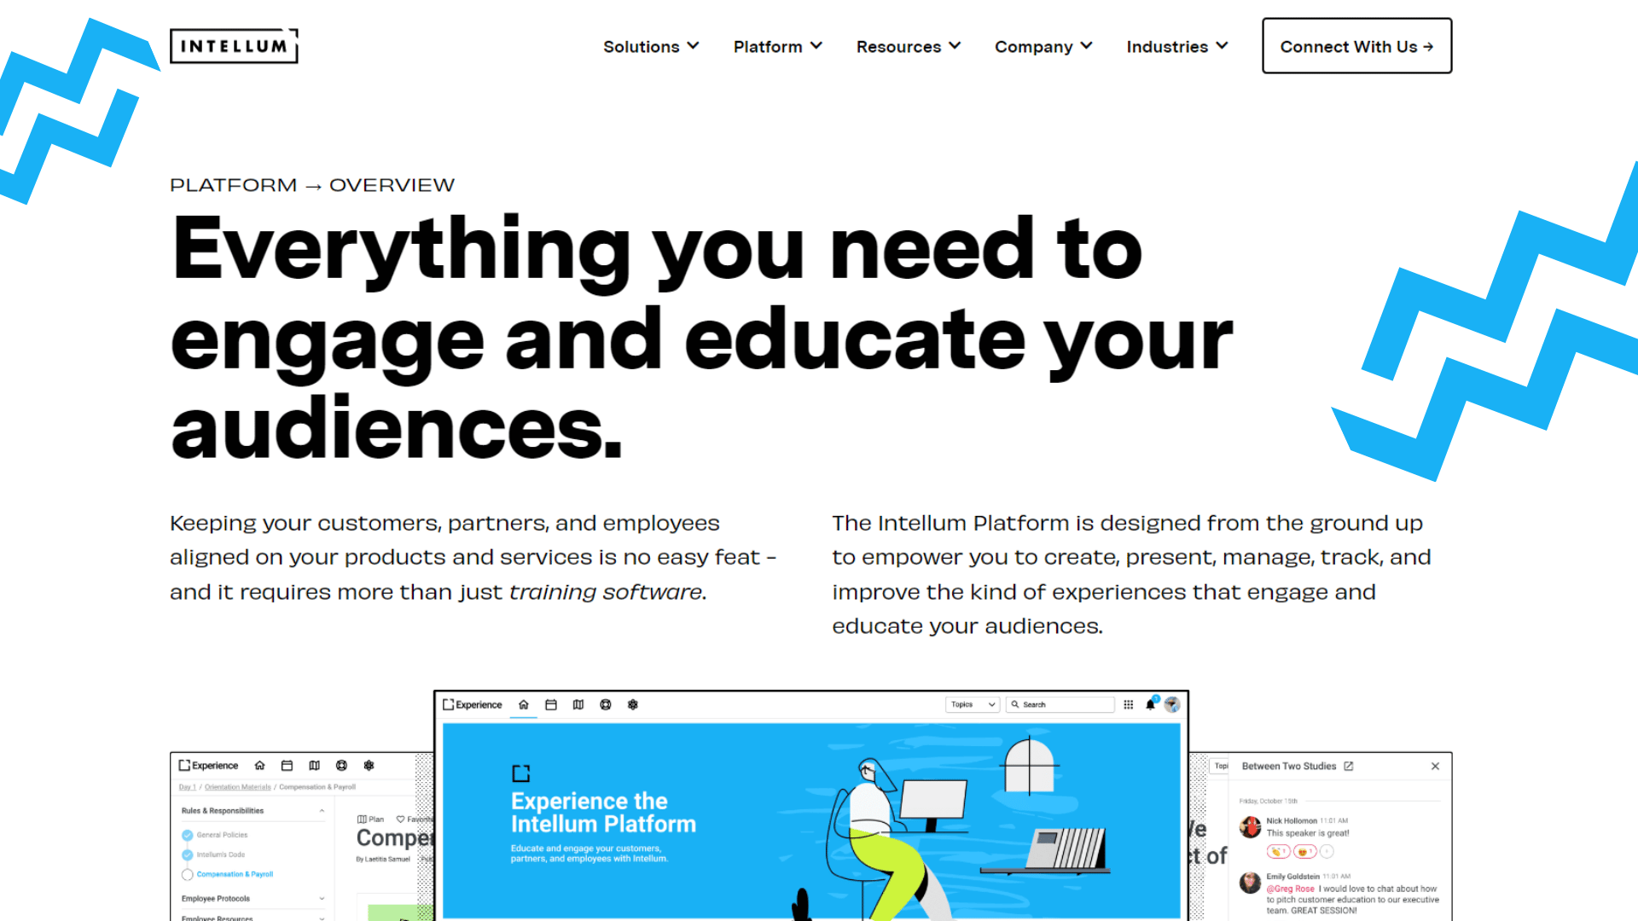Open the Resources navigation menu
This screenshot has height=921, width=1638.
(x=906, y=46)
